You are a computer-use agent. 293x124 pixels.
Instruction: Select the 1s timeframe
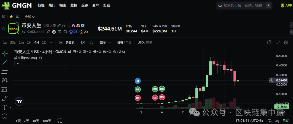click(5, 43)
